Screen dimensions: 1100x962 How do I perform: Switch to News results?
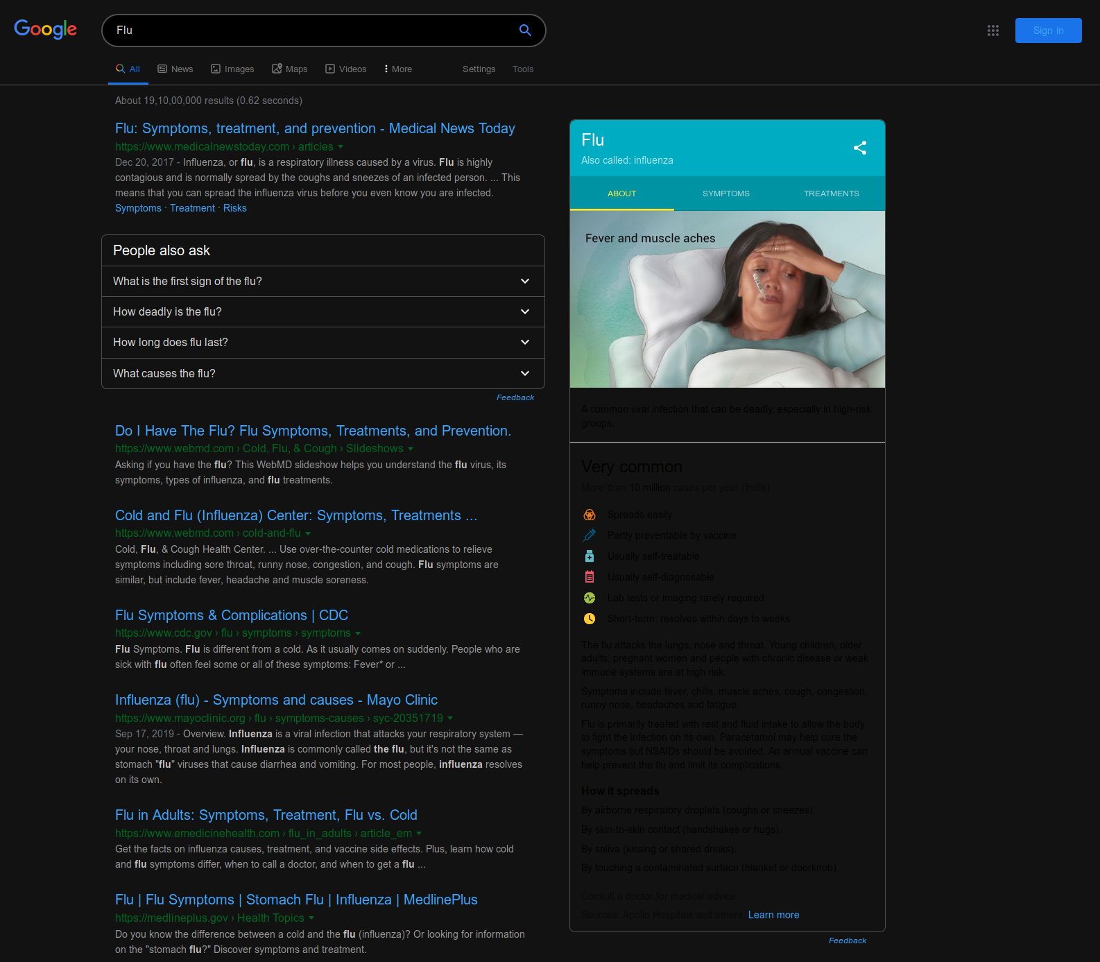tap(175, 69)
